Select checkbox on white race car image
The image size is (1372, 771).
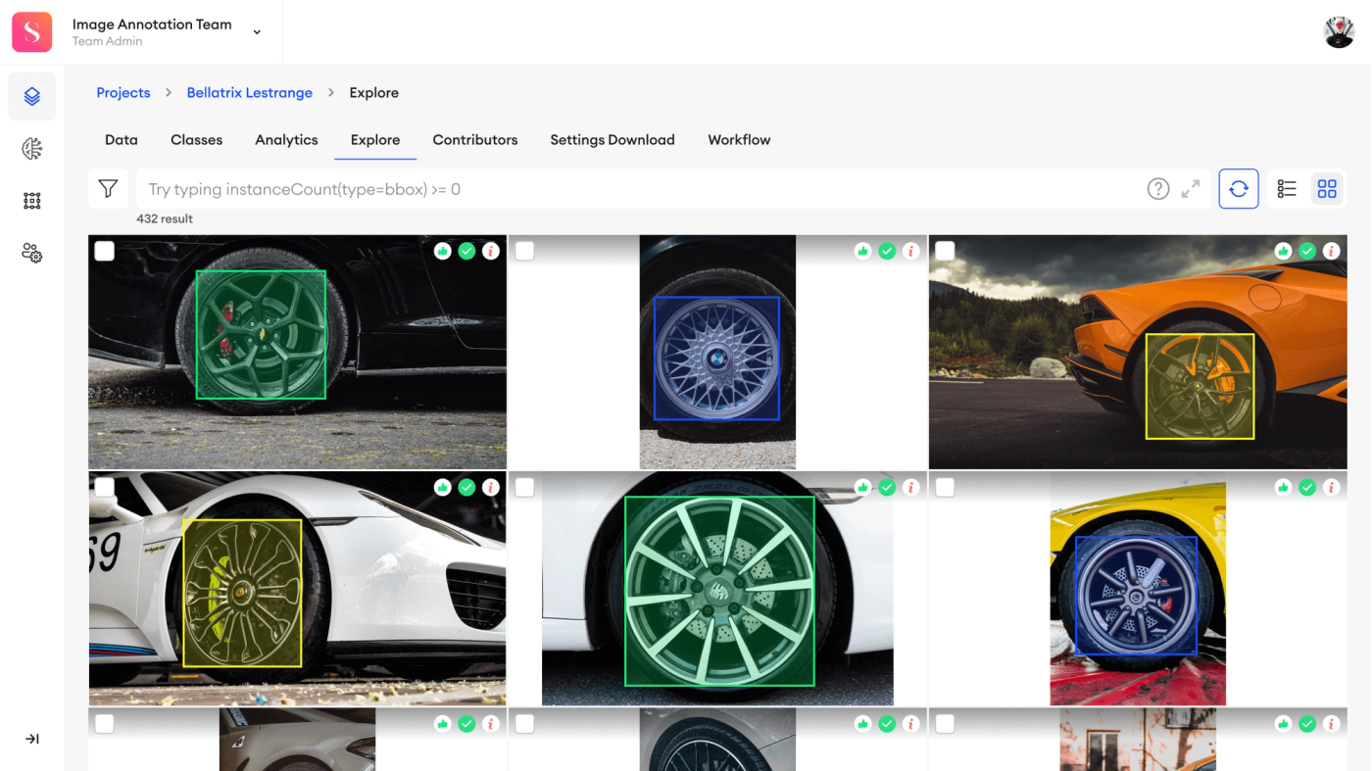coord(105,487)
